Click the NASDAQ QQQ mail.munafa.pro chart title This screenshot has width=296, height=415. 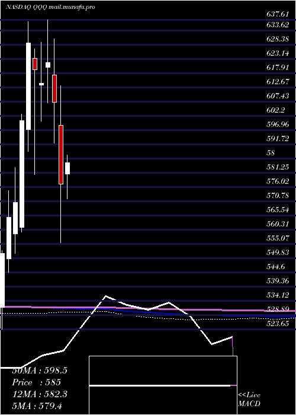click(50, 7)
